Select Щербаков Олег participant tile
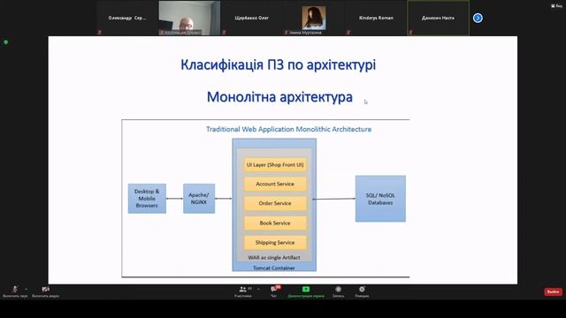 pyautogui.click(x=251, y=18)
